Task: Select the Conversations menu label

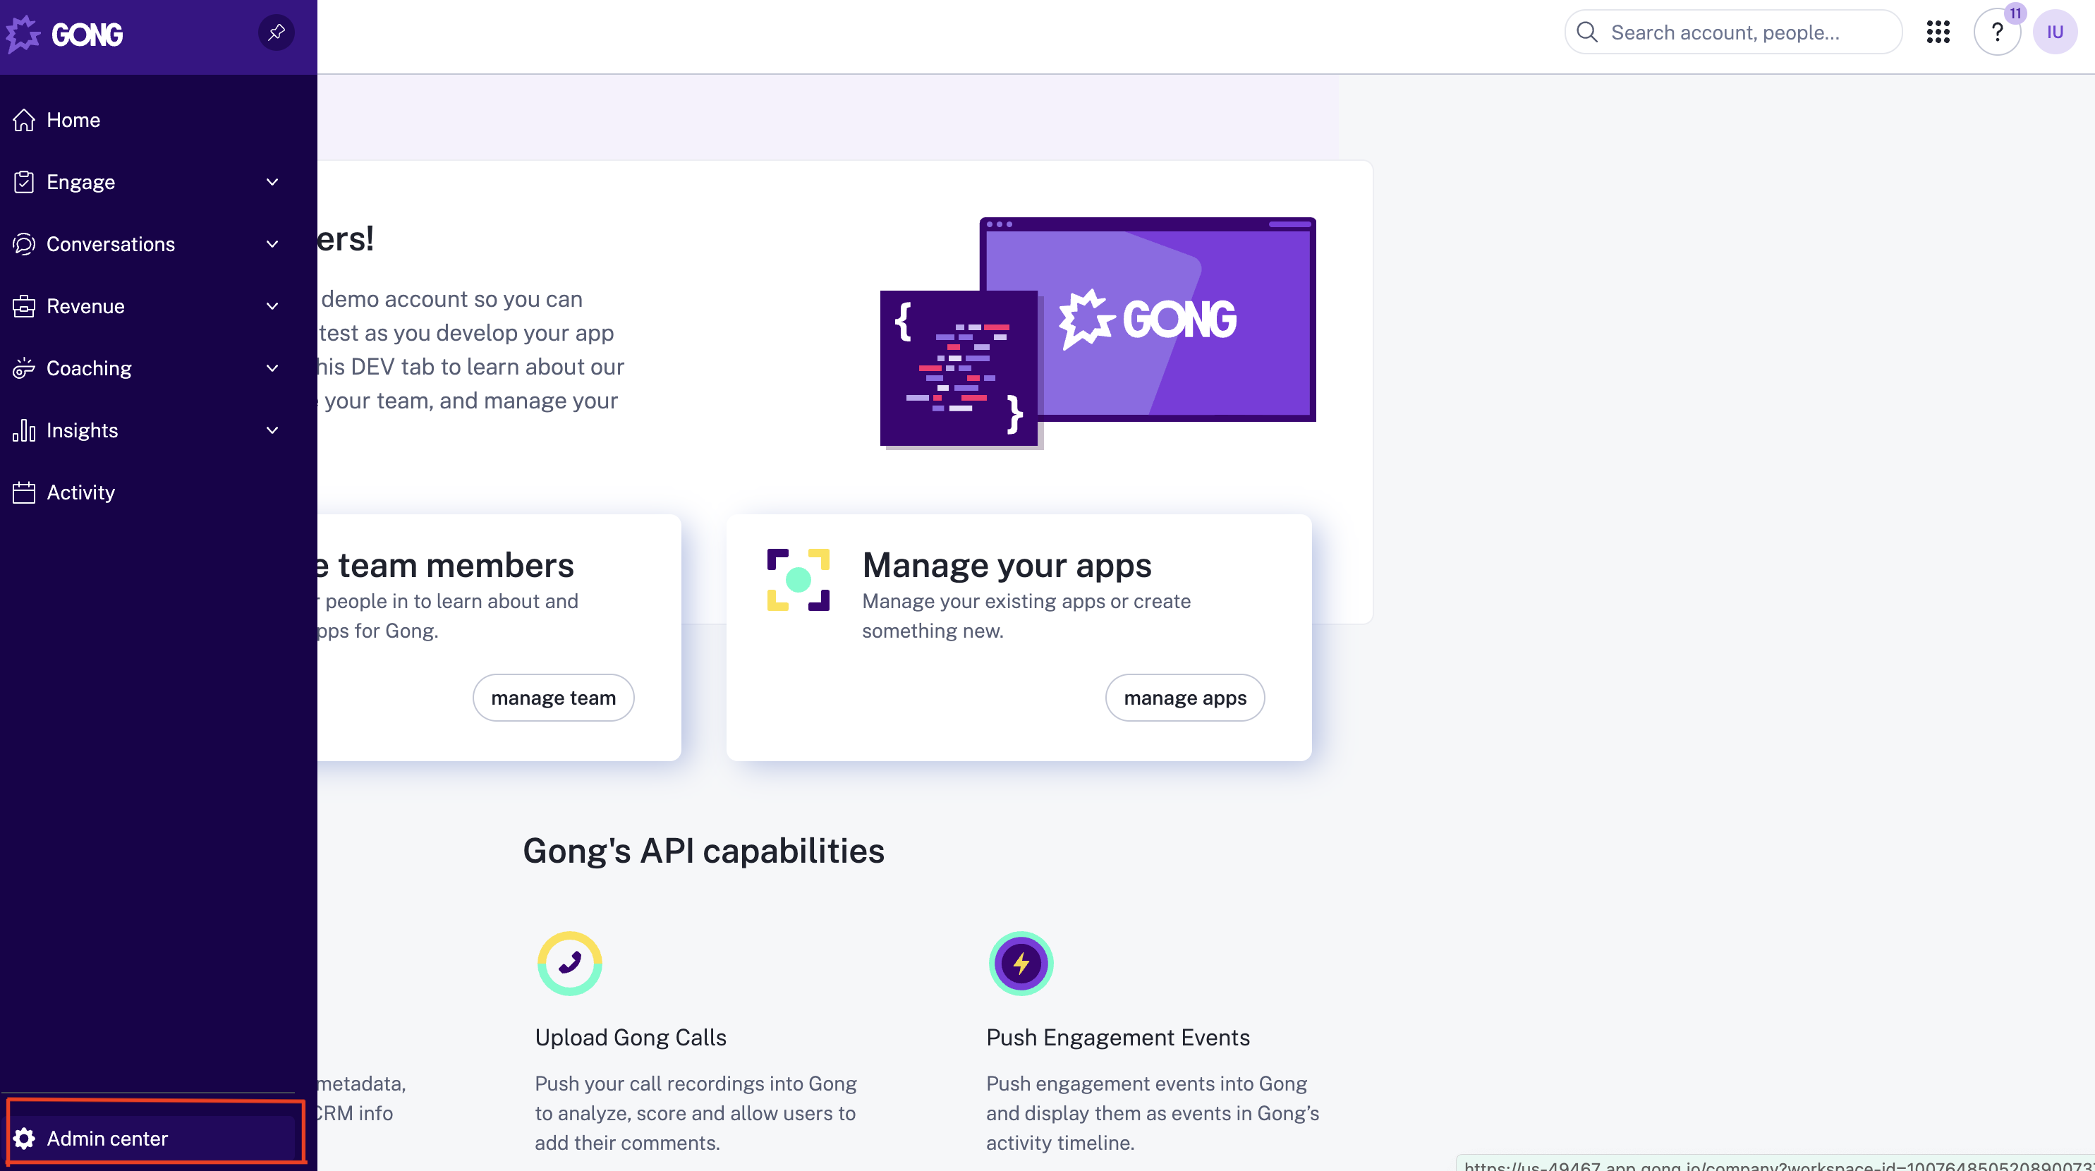Action: 111,244
